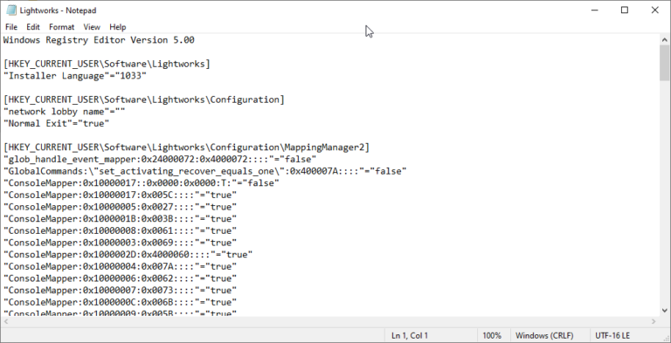Open the View menu

(92, 27)
